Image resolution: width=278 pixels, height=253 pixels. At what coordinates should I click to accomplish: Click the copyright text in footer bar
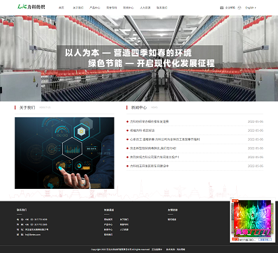point(120,250)
